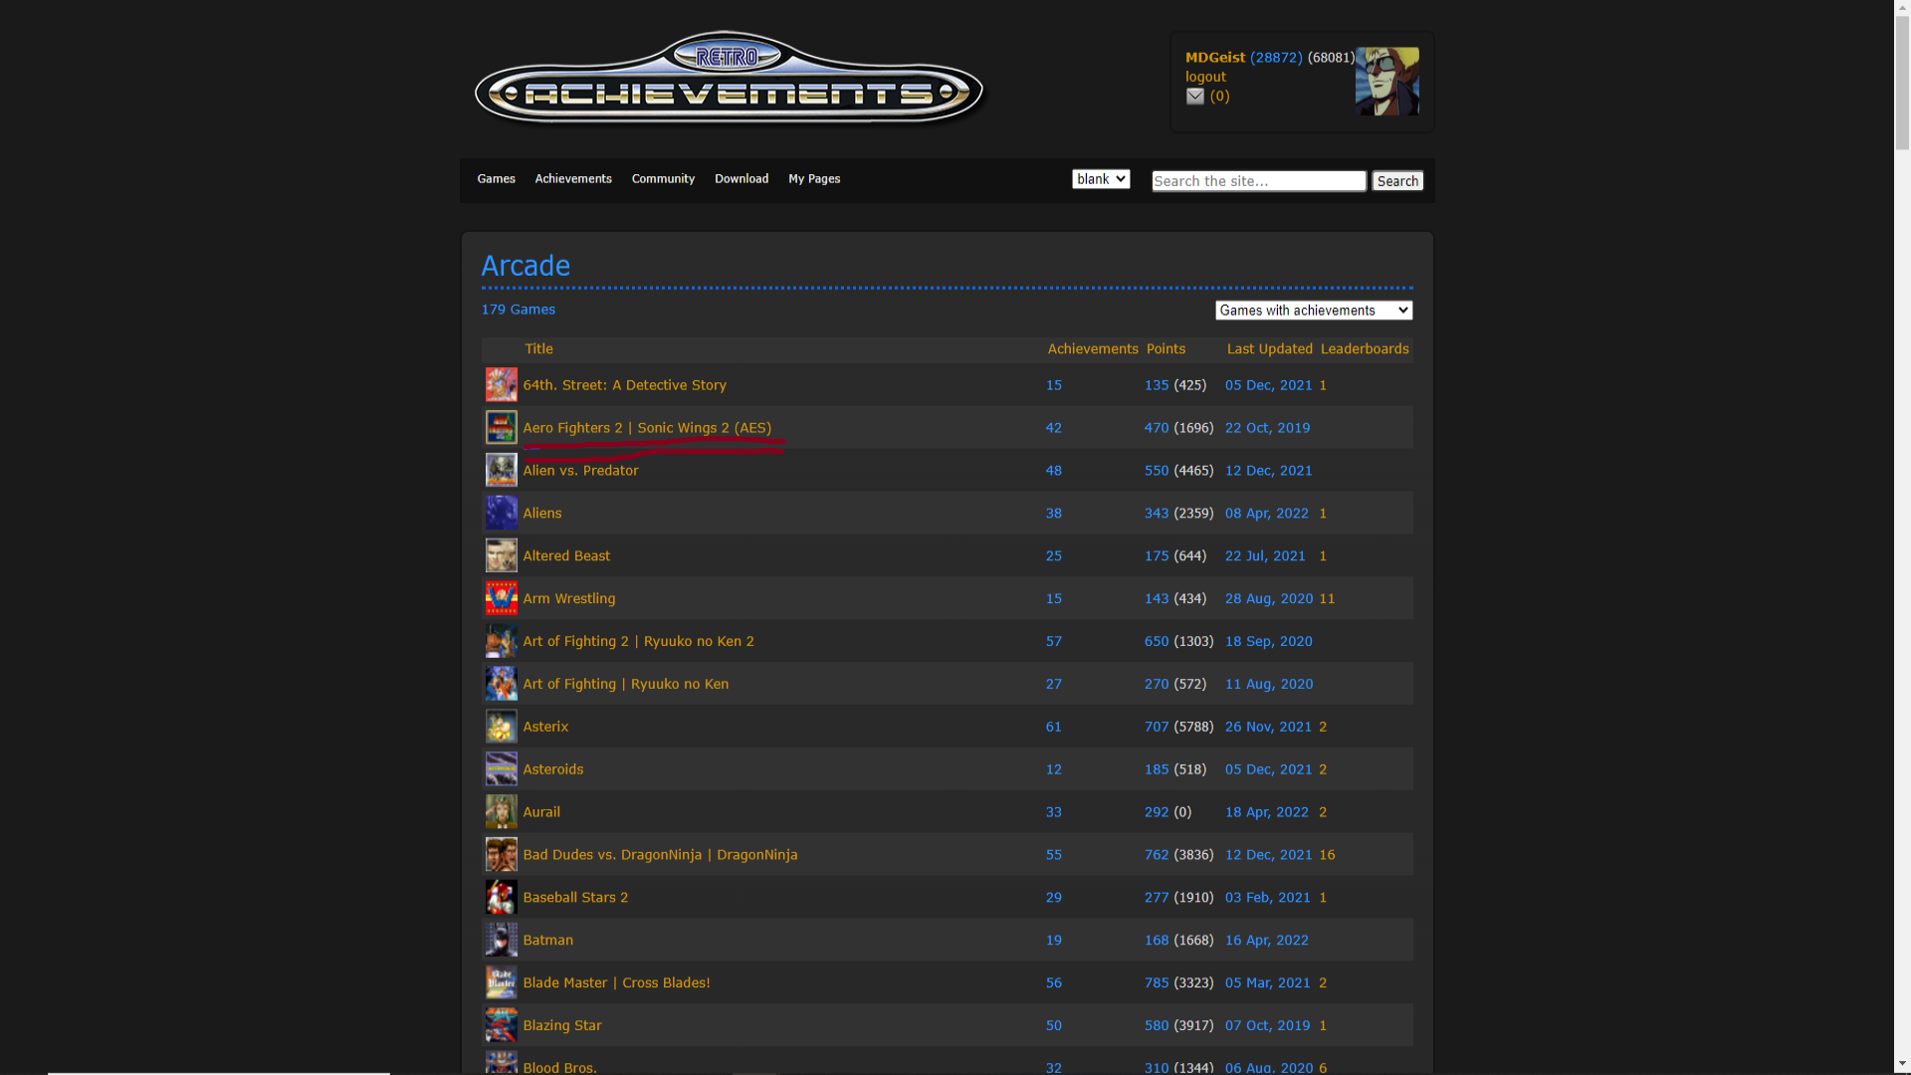Click the Asteroids game icon
Screen dimensions: 1911x1075
click(501, 770)
